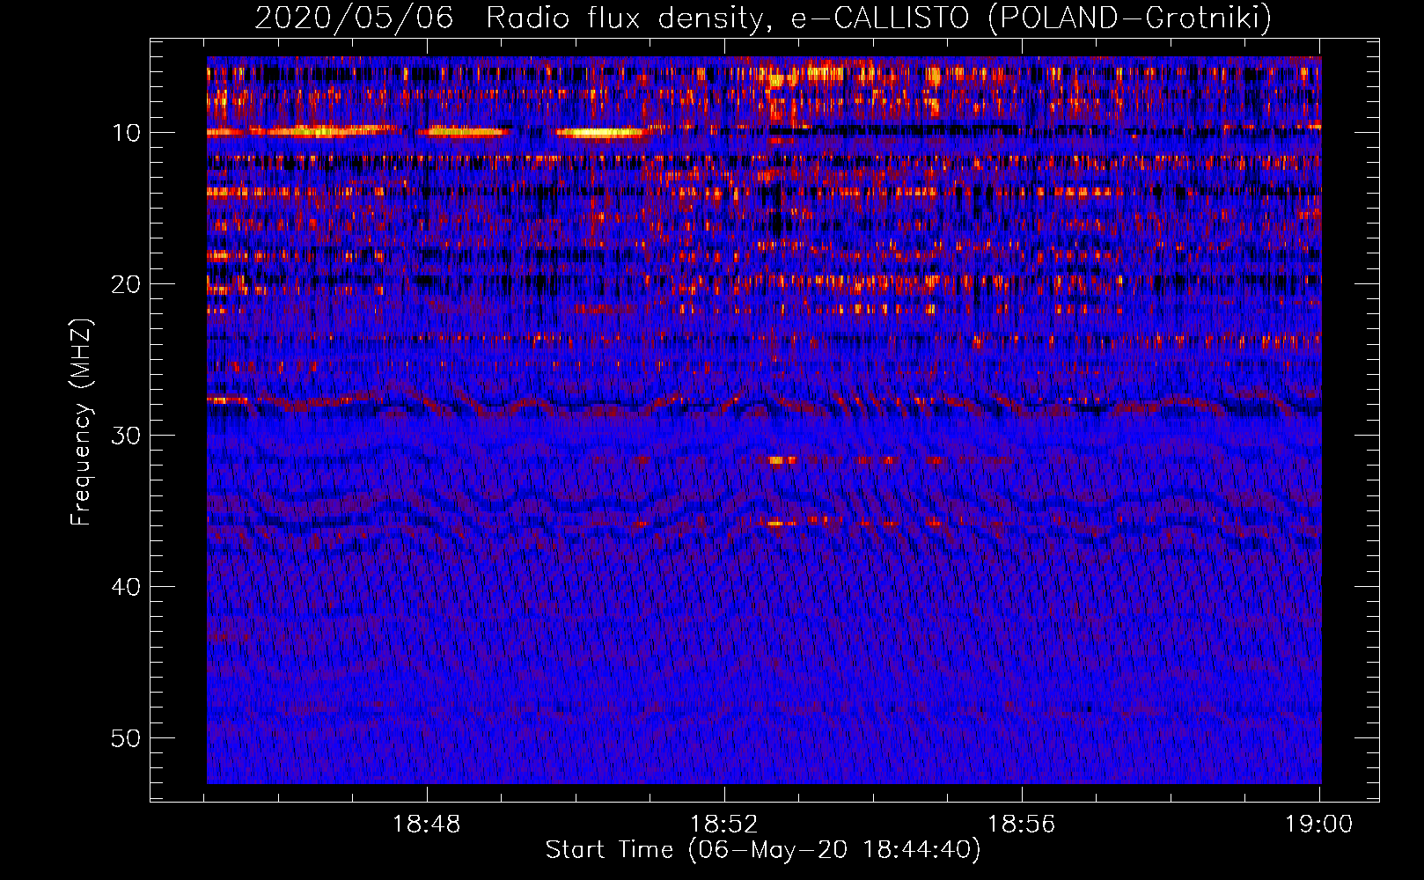The image size is (1424, 880).
Task: Click the plot title text
Action: coord(763,18)
